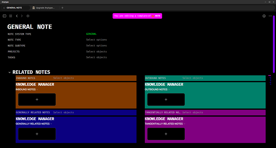The height and width of the screenshot is (148, 276).
Task: Open the OUTBOUND NOTES view dropdown
Action: tap(157, 89)
